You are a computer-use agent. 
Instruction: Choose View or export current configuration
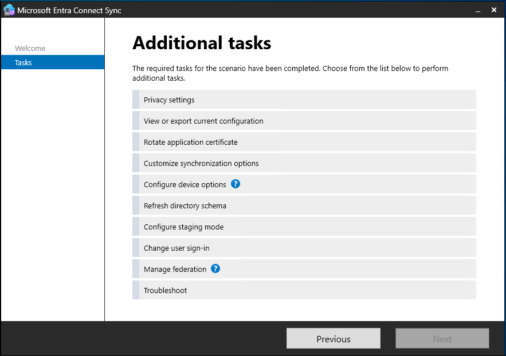203,121
